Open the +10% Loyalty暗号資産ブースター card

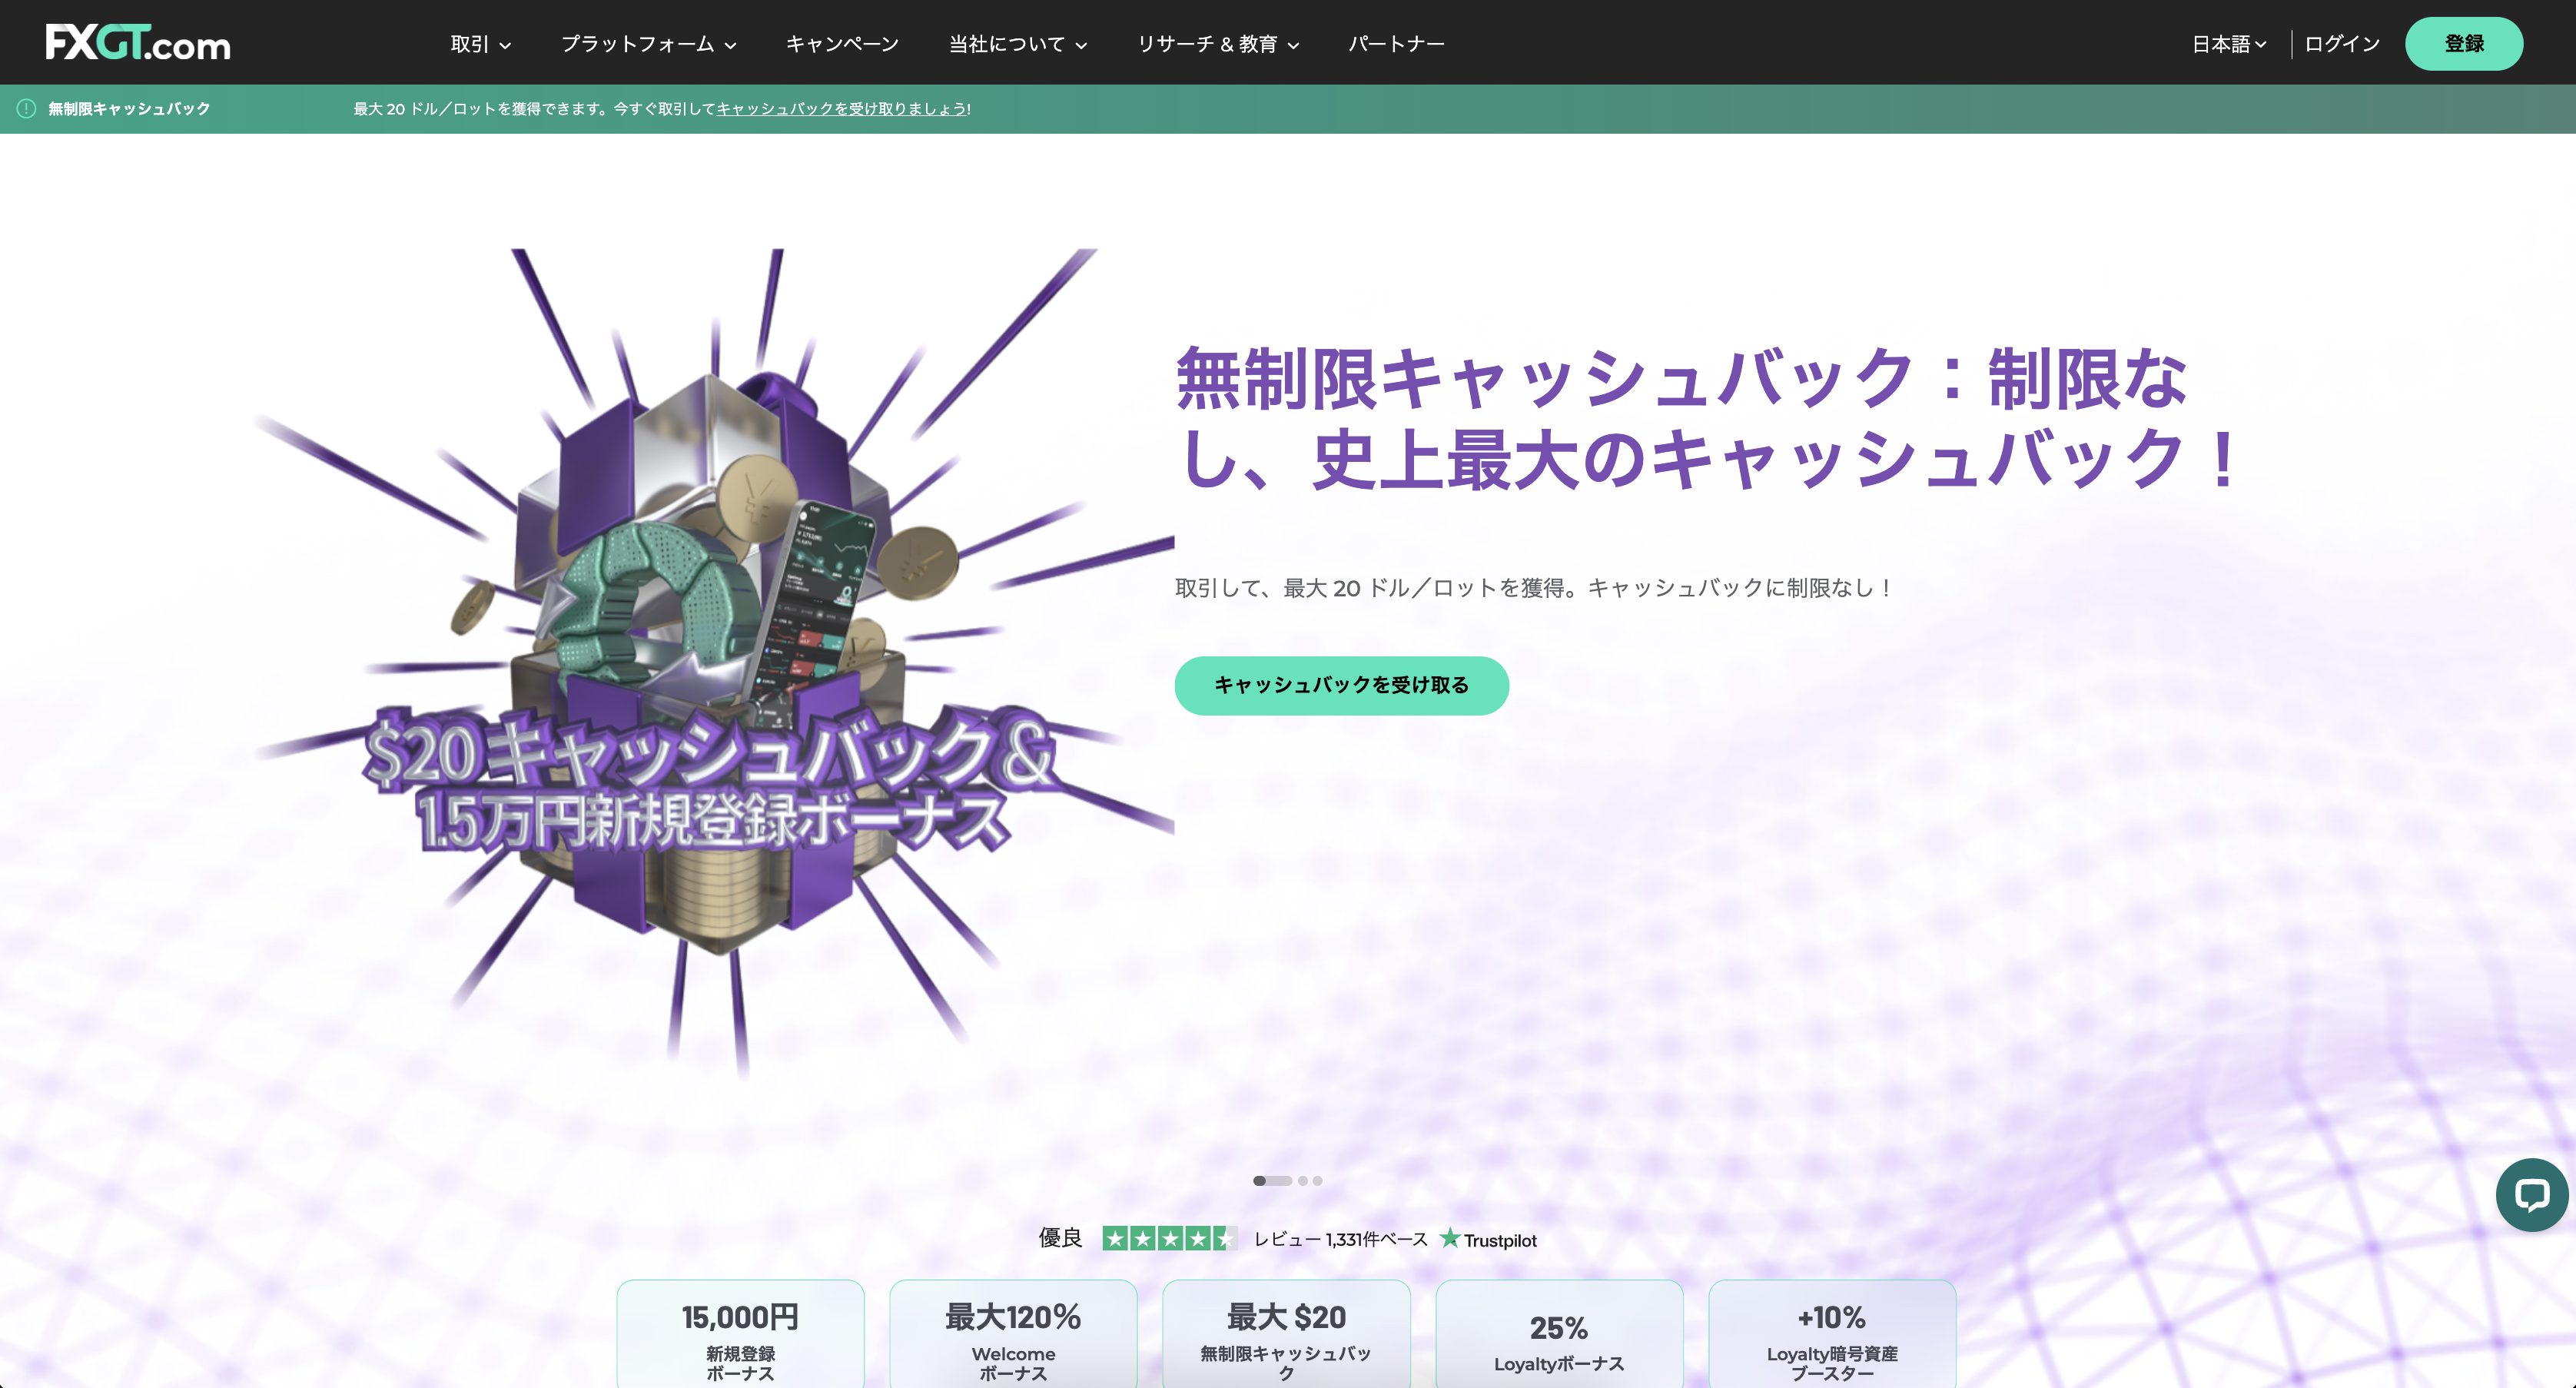[1832, 1334]
